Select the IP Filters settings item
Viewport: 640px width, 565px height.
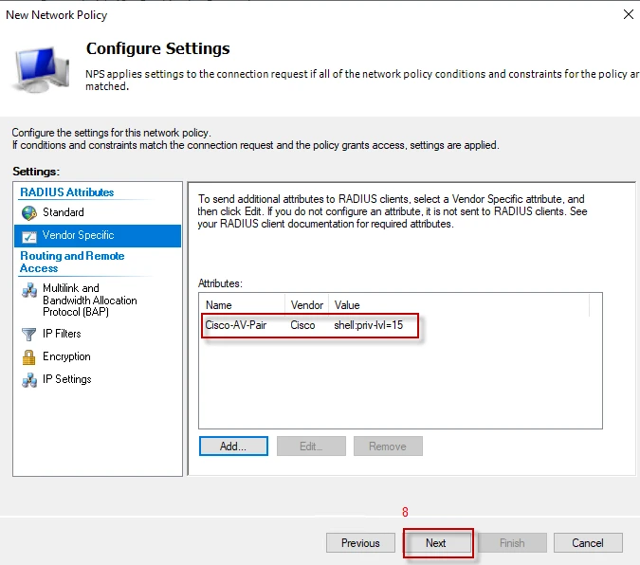pos(62,334)
